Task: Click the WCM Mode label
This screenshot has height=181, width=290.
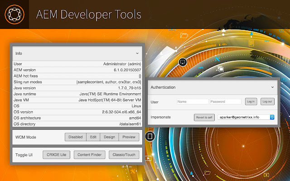Action: [26, 137]
